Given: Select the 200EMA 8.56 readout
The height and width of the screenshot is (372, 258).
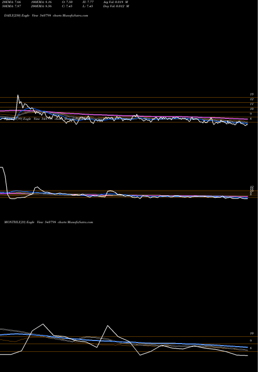Looking at the screenshot, I should pos(41,6).
